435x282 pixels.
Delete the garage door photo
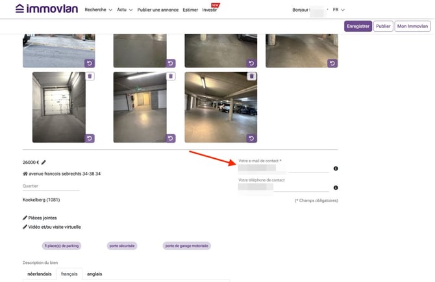(x=90, y=76)
